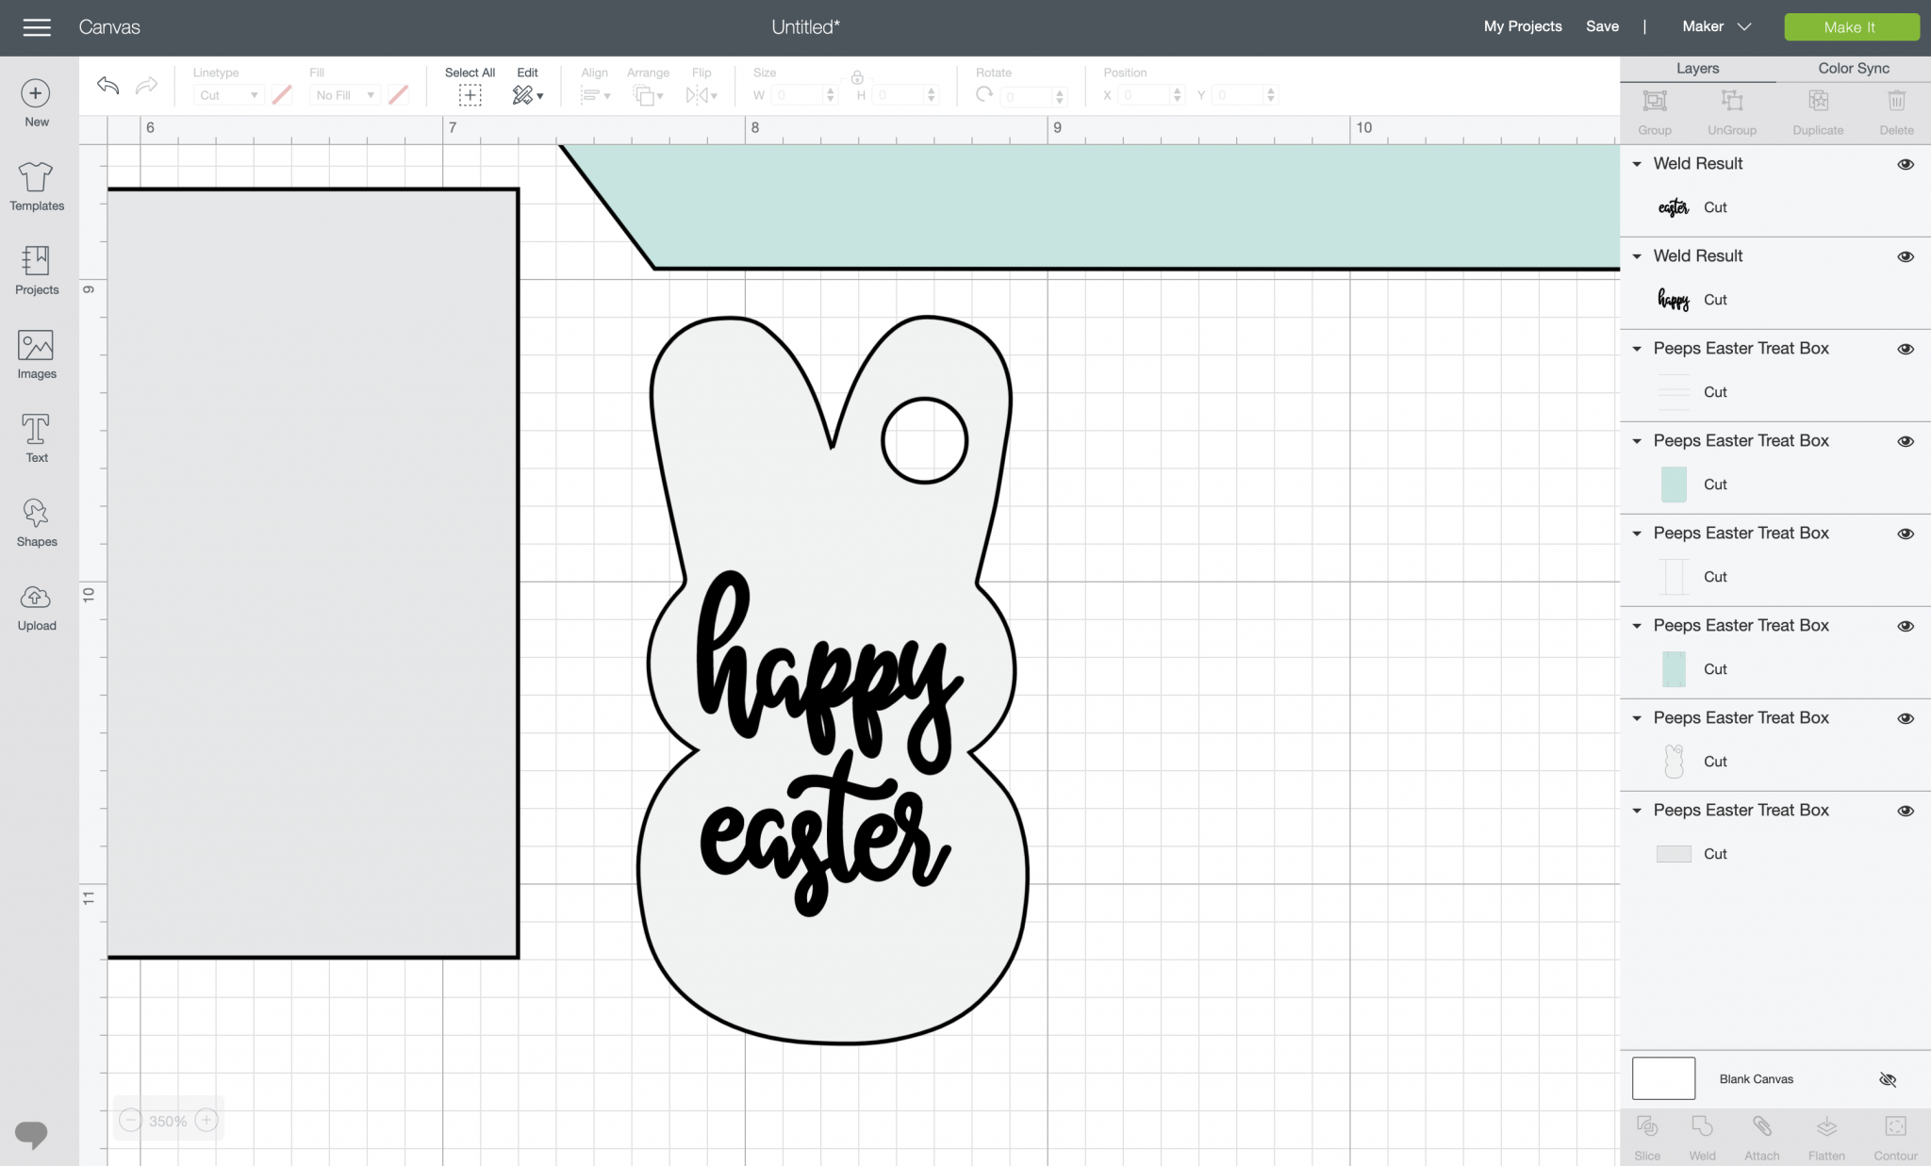This screenshot has width=1931, height=1166.
Task: Open the Flip dropdown
Action: coord(701,95)
